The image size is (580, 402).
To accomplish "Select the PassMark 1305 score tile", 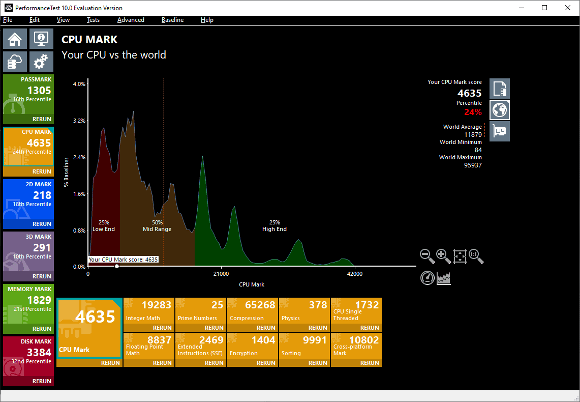I will (x=28, y=94).
